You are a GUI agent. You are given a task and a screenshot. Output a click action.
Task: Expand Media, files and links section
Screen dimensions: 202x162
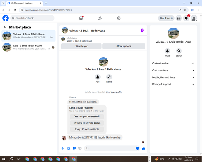coord(173,77)
